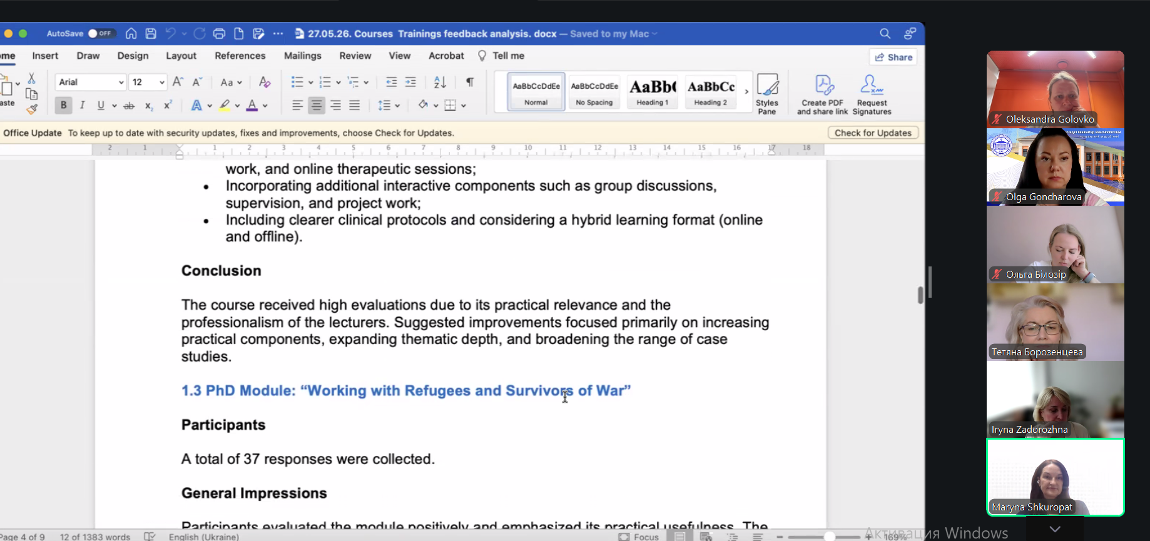The width and height of the screenshot is (1150, 541).
Task: Switch to the Design tab
Action: point(133,56)
